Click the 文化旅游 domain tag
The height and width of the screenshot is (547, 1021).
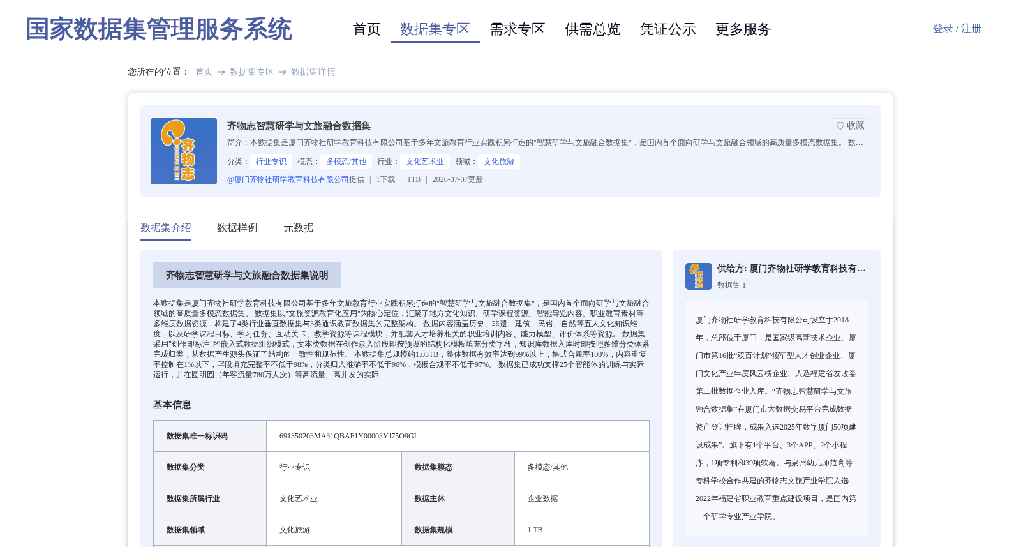[499, 162]
